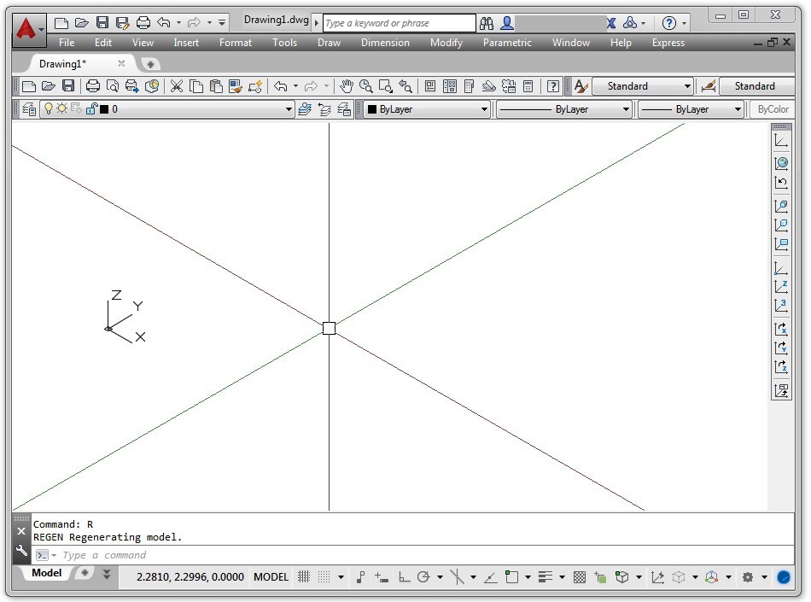This screenshot has width=811, height=602.
Task: Toggle Ortho mode in the status bar
Action: click(x=404, y=576)
